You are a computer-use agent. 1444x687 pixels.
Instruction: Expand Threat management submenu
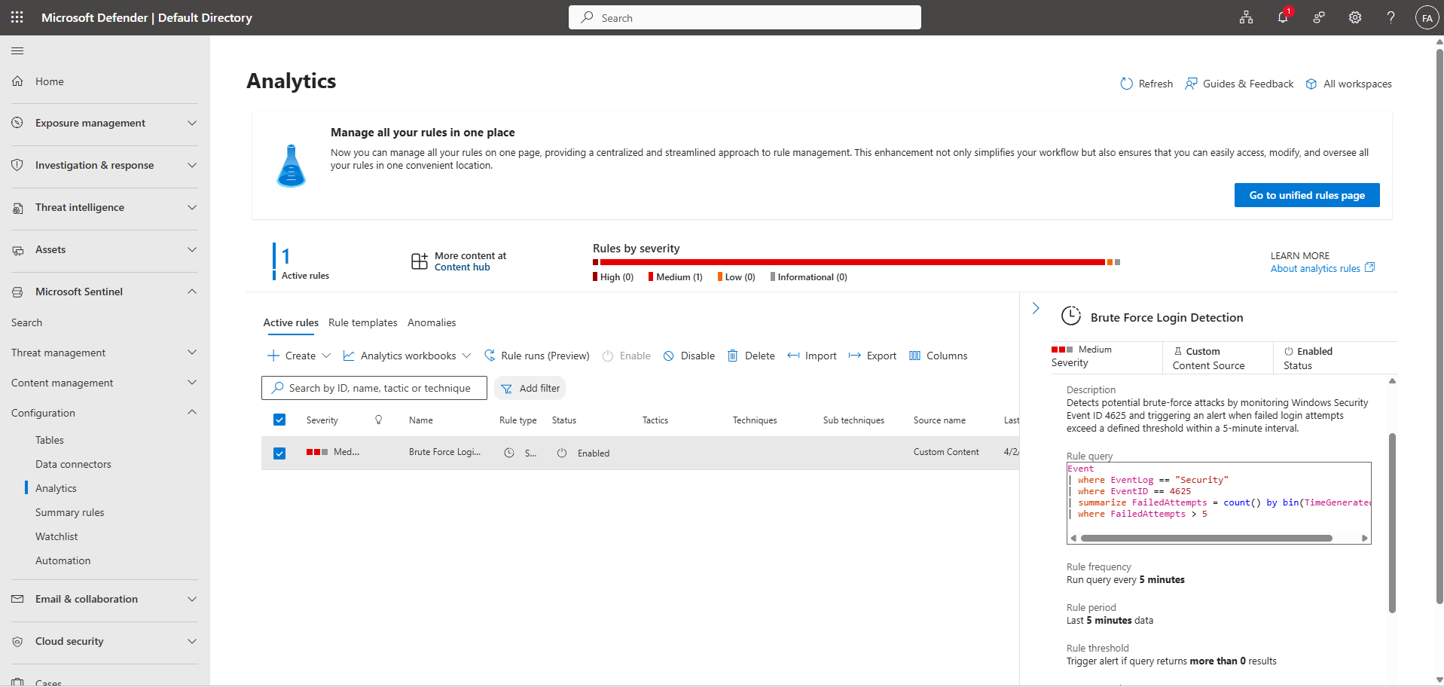coord(192,352)
